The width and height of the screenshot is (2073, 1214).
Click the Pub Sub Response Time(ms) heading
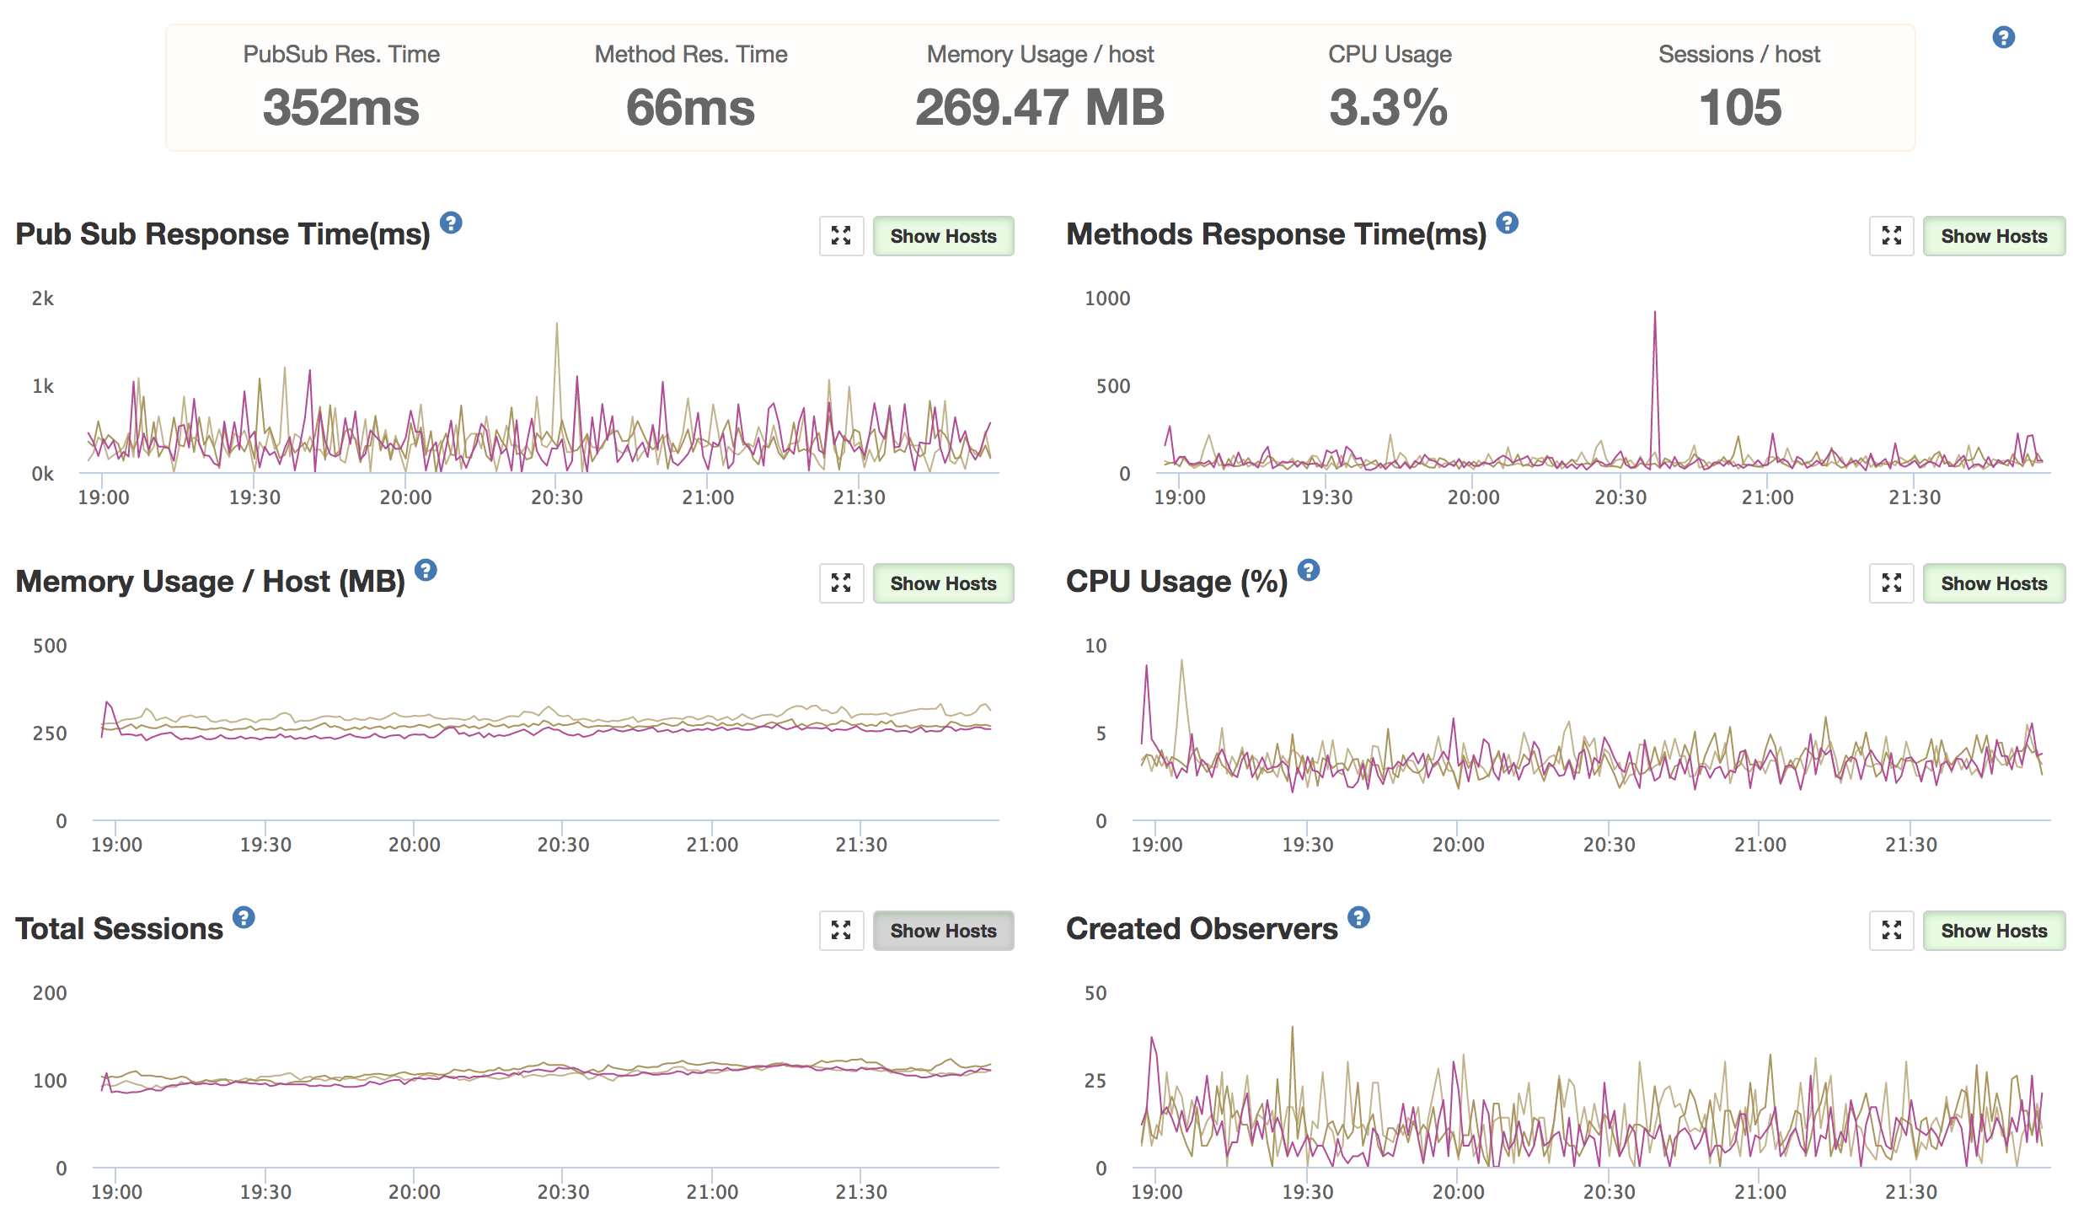pos(222,234)
